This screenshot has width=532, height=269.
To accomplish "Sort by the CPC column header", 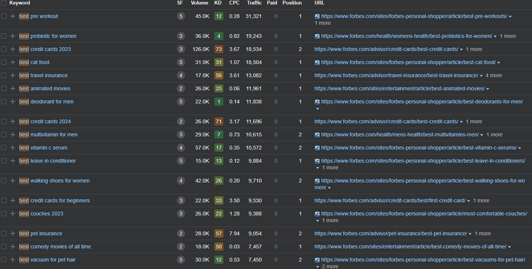I will 235,3.
